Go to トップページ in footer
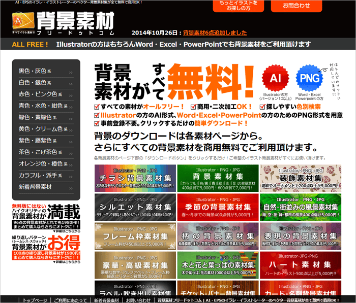This screenshot has height=303, width=356. [35, 300]
